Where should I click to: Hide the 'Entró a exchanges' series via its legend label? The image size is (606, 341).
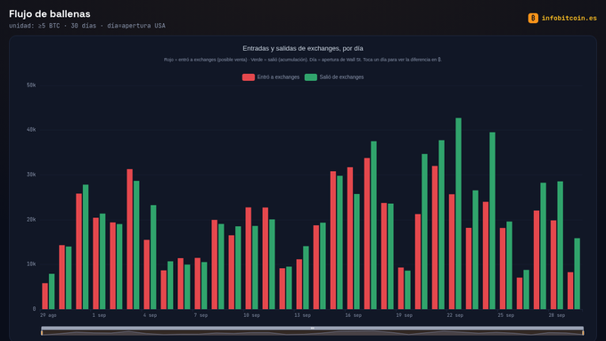click(278, 77)
